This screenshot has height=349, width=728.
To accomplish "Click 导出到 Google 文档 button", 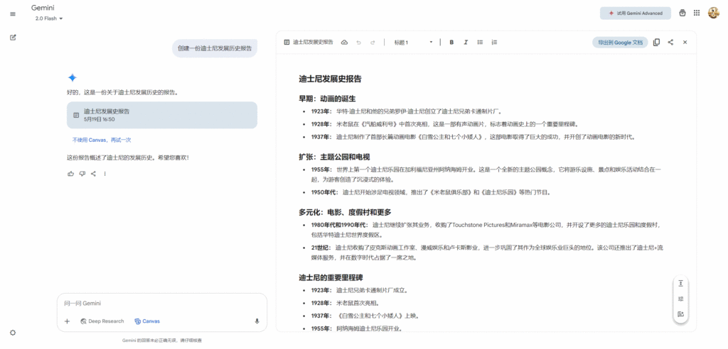I will pyautogui.click(x=620, y=42).
